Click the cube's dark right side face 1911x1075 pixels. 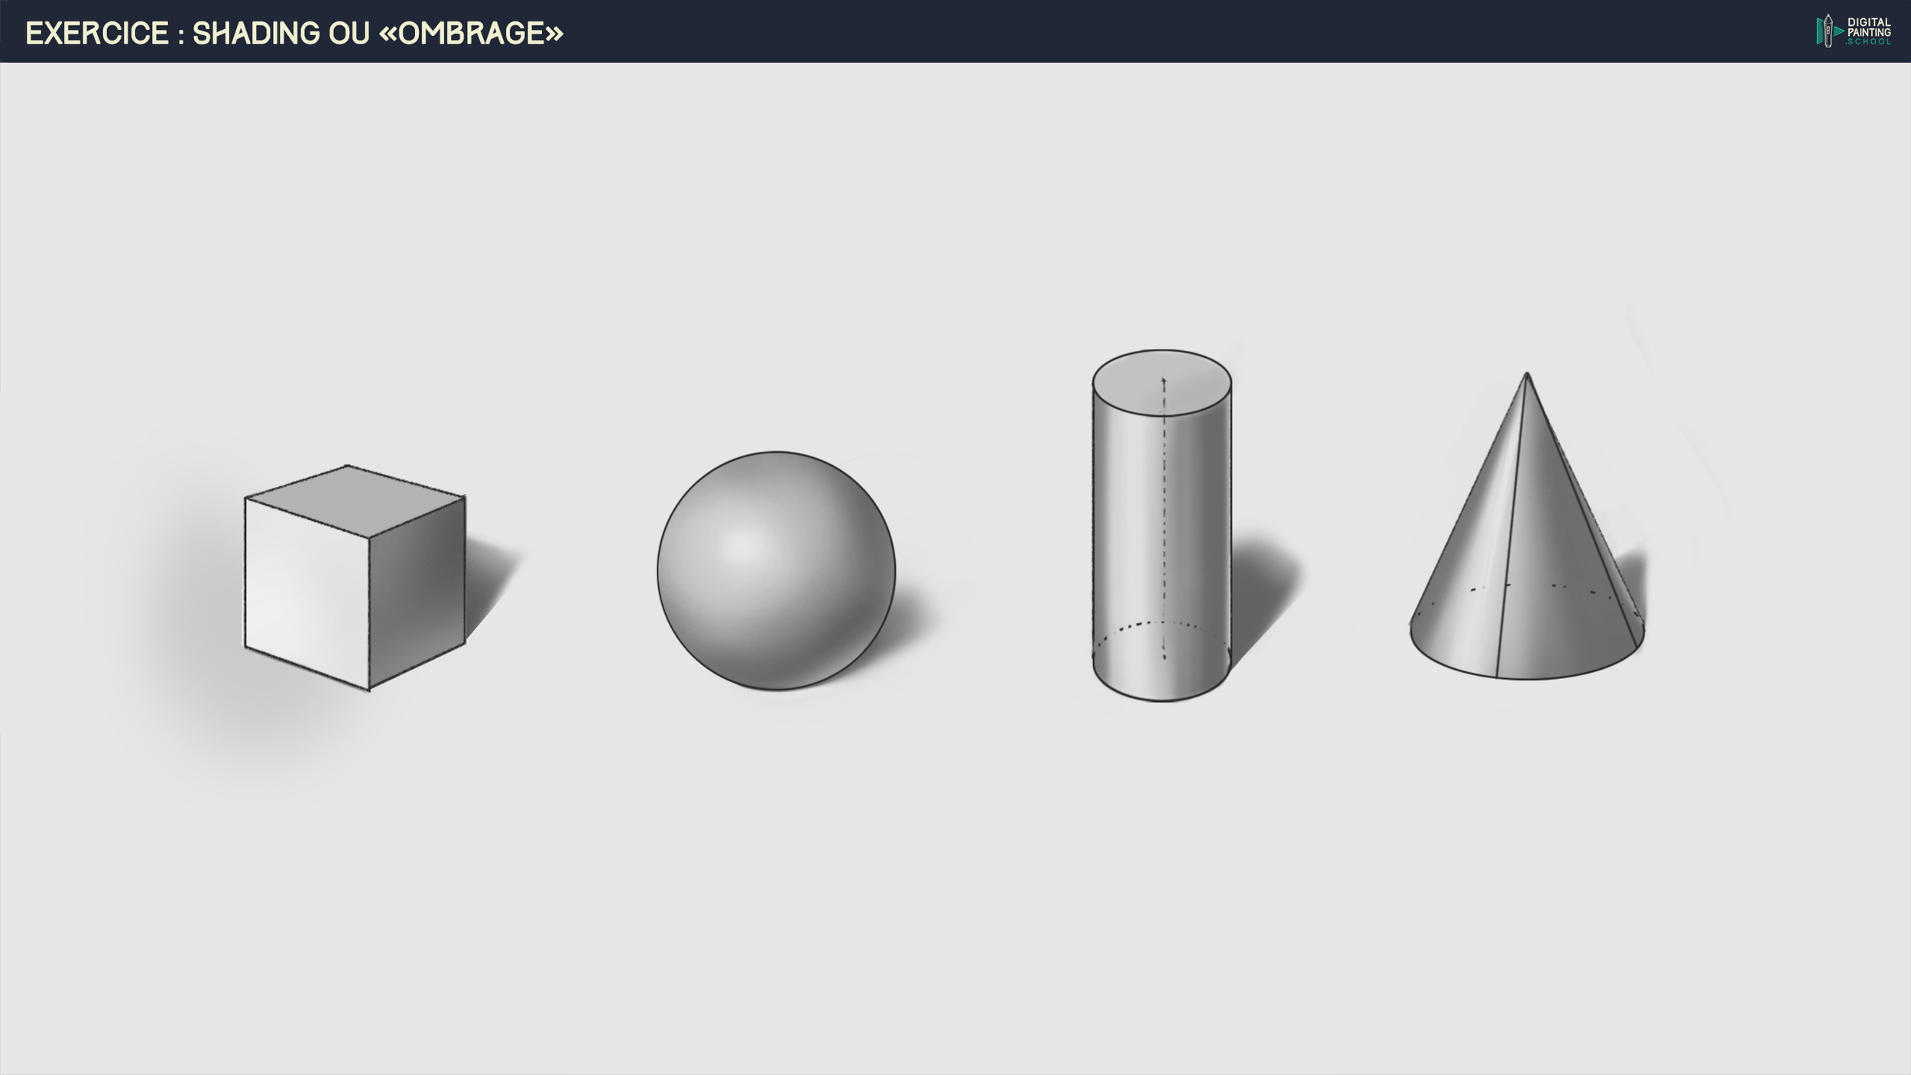(x=417, y=589)
